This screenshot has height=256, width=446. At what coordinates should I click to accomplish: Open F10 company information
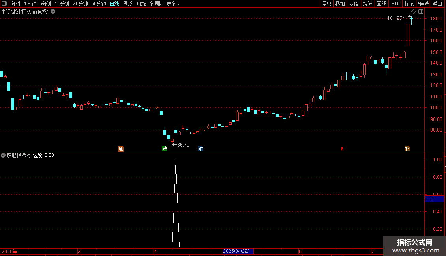pyautogui.click(x=395, y=4)
